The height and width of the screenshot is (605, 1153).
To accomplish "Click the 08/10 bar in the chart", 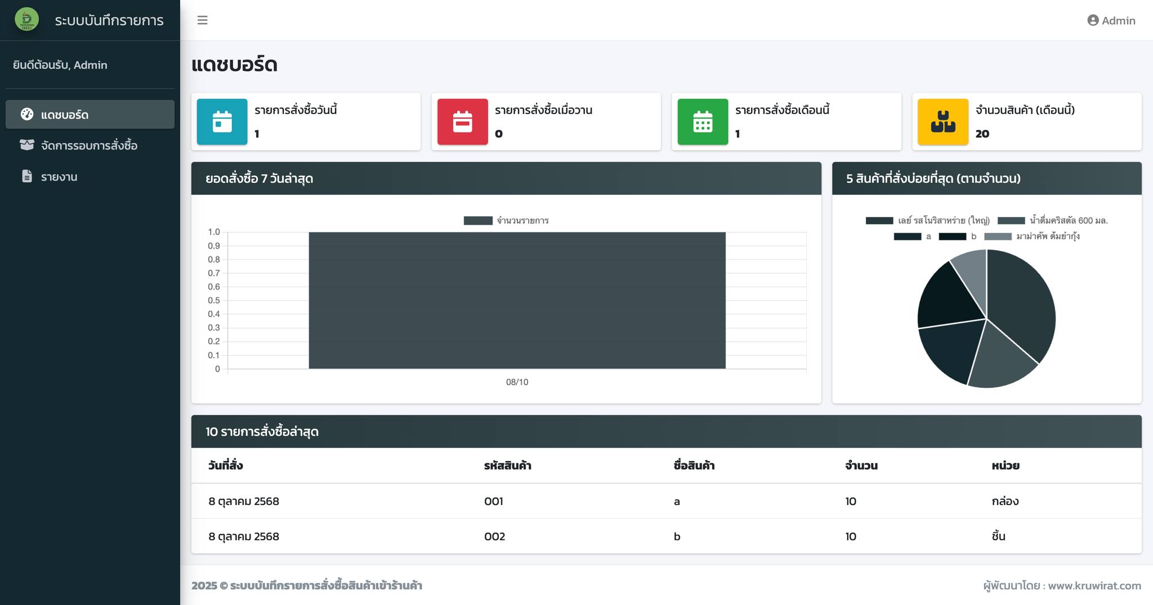I will (517, 300).
